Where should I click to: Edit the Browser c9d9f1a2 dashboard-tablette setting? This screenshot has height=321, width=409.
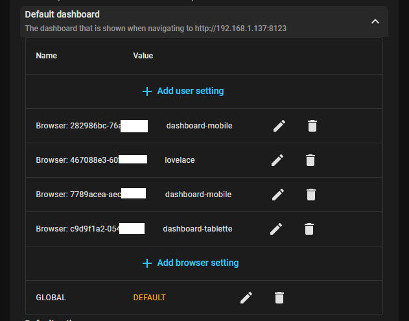(x=276, y=228)
